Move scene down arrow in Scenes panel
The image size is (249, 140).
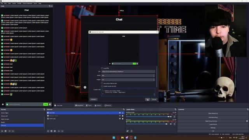click(x=13, y=131)
